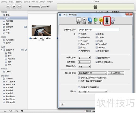Enable the Podcast(P) source checkbox
The image size is (136, 113).
[79, 41]
